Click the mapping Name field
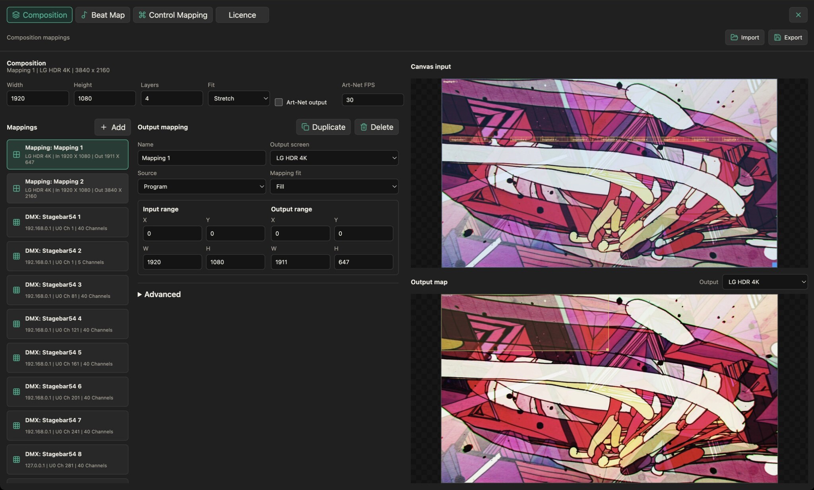Image resolution: width=814 pixels, height=490 pixels. (x=202, y=158)
